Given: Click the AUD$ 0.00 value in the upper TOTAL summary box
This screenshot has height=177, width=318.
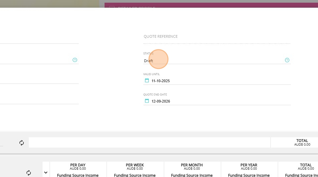Looking at the screenshot, I should [x=302, y=145].
